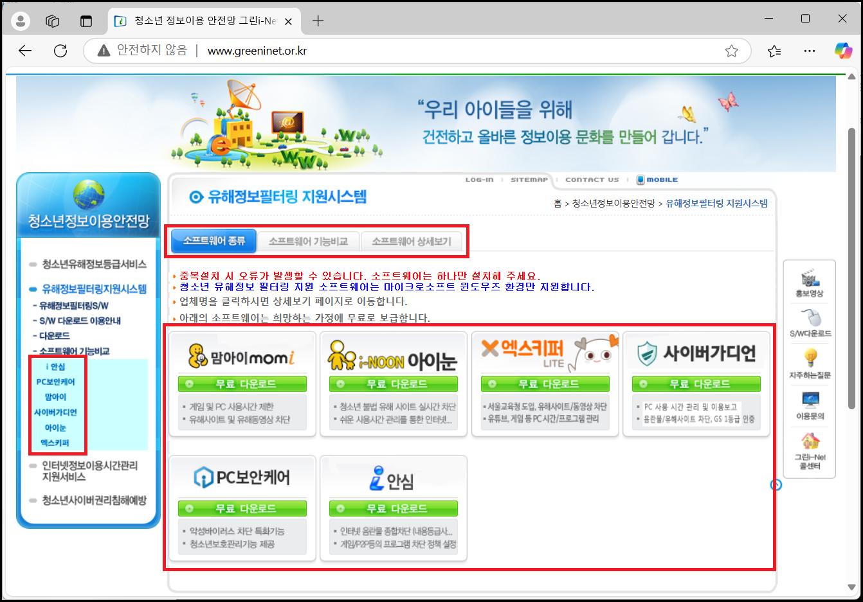Open browser settings and more menu
This screenshot has width=863, height=602.
pyautogui.click(x=810, y=51)
